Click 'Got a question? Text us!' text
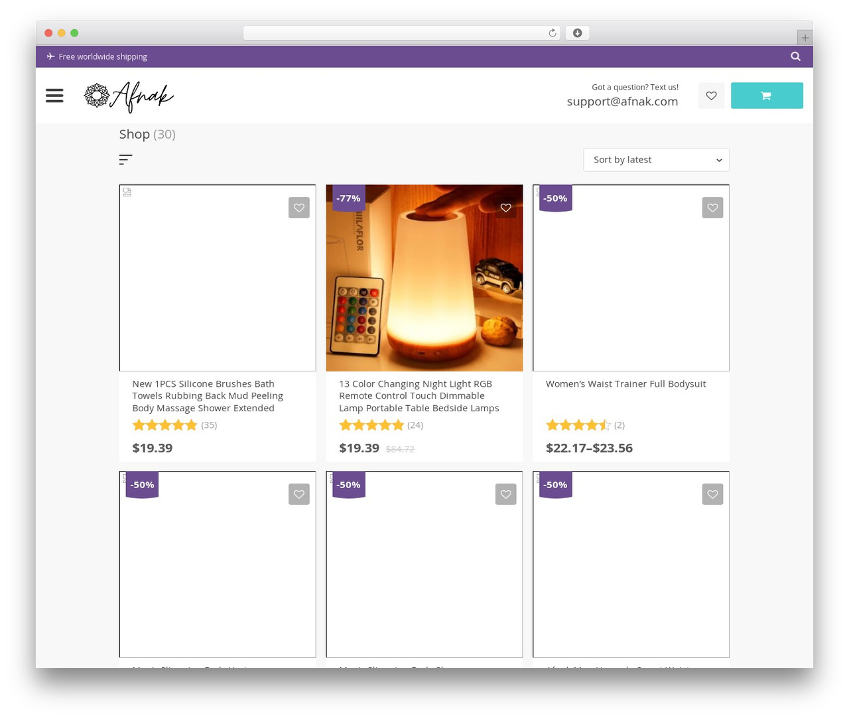This screenshot has height=719, width=849. pyautogui.click(x=635, y=87)
